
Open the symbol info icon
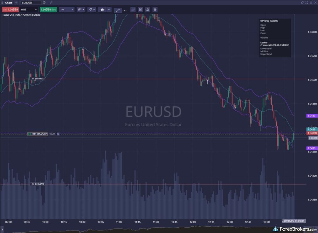click(x=44, y=3)
